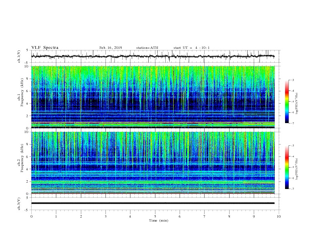This screenshot has height=243, width=314.
Task: Click the ch.3(V) axis label
Action: coord(19,204)
